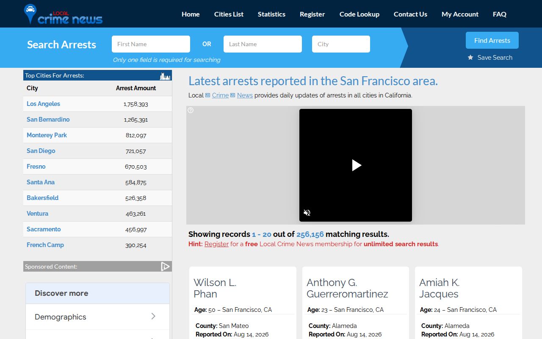This screenshot has width=542, height=339.
Task: Click the Register link in the hint
Action: pyautogui.click(x=216, y=244)
